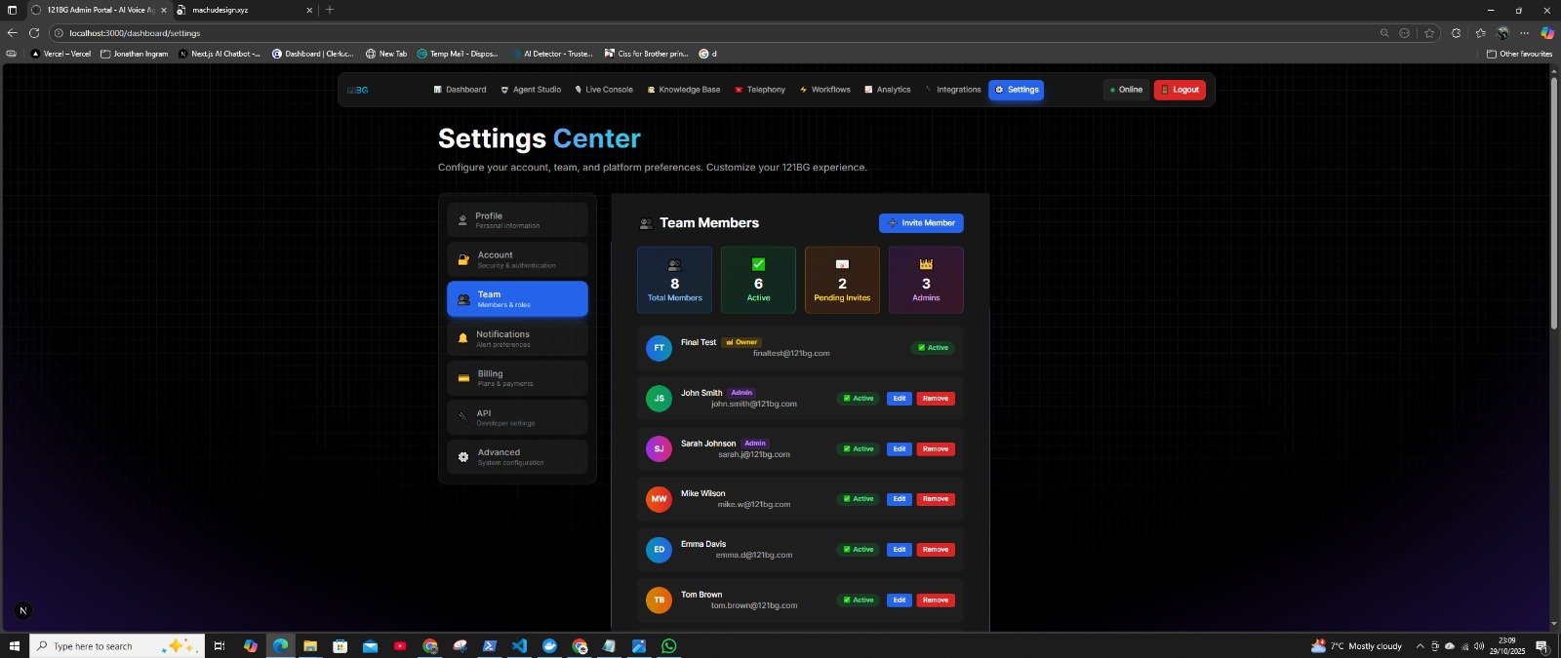Open the Vercel bookmark

click(60, 54)
